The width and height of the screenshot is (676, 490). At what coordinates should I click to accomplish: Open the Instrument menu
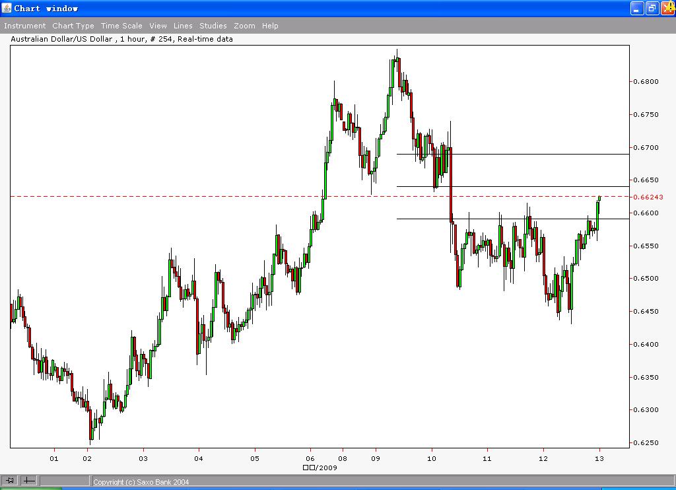(x=24, y=26)
